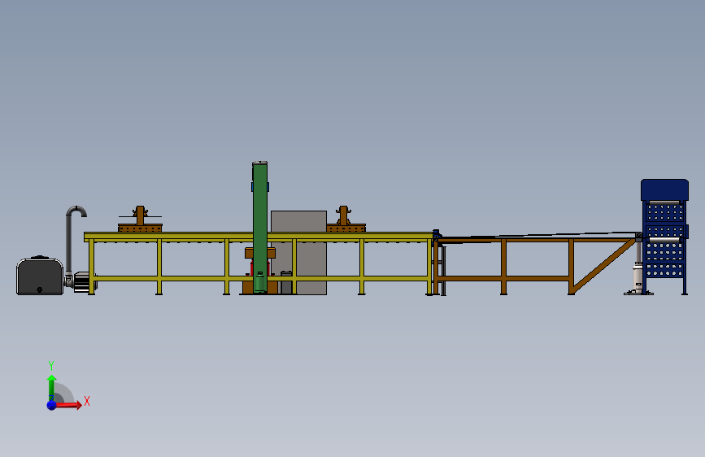Click the green Y axis arrow of the triad
Image resolution: width=705 pixels, height=457 pixels.
pyautogui.click(x=51, y=387)
